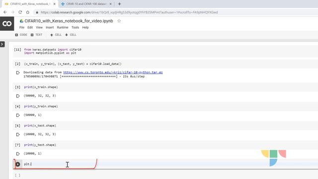The height and width of the screenshot is (179, 318).
Task: Click run bracket [3] of x_train cell
Action: [17, 87]
